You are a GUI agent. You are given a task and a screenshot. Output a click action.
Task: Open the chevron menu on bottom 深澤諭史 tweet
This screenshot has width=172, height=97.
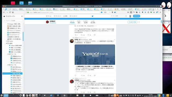click(114, 80)
